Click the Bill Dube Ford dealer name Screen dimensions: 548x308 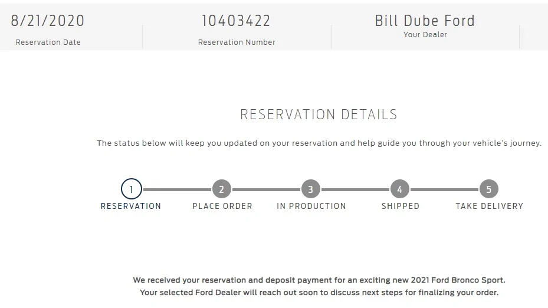[425, 21]
